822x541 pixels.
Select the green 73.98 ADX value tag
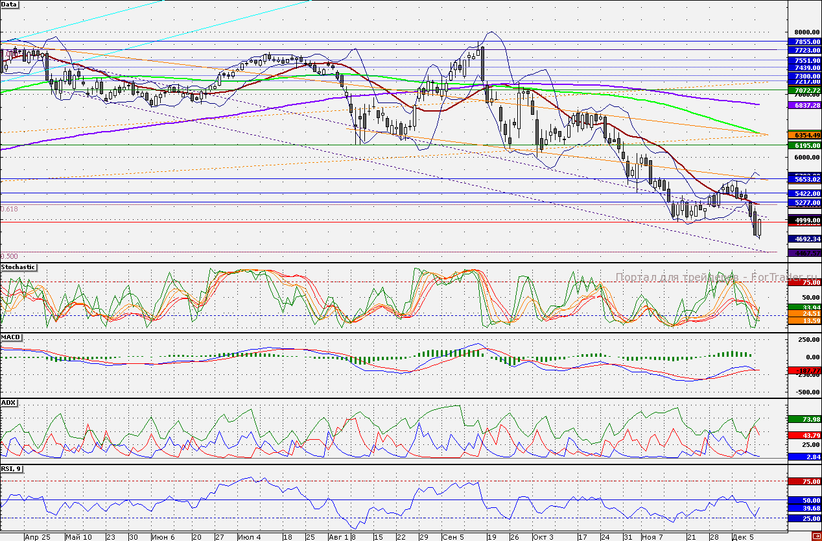(803, 420)
